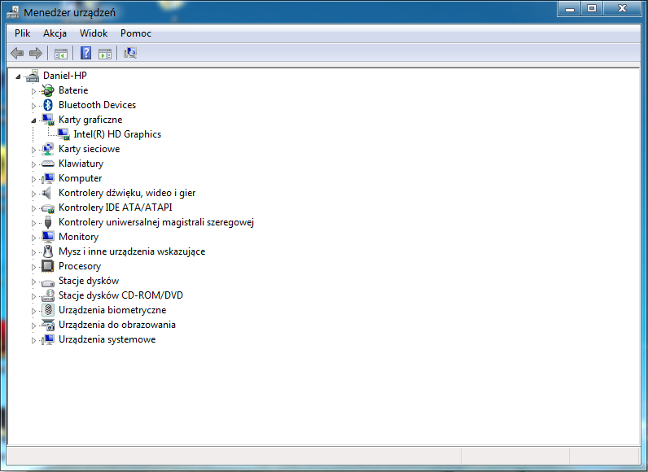Expand the Baterie category
This screenshot has height=472, width=648.
(x=33, y=91)
